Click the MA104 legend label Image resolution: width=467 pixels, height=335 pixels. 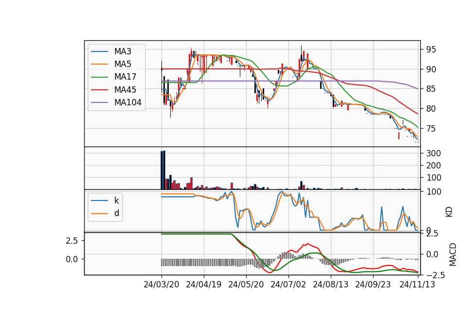click(128, 102)
